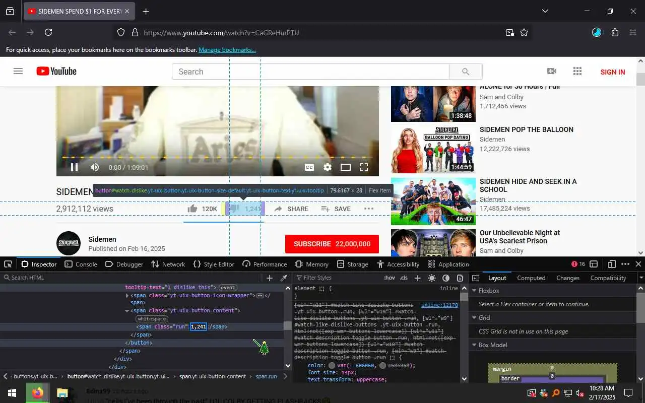The image size is (645, 403).
Task: Select the Layout sidebar tab
Action: [497, 278]
